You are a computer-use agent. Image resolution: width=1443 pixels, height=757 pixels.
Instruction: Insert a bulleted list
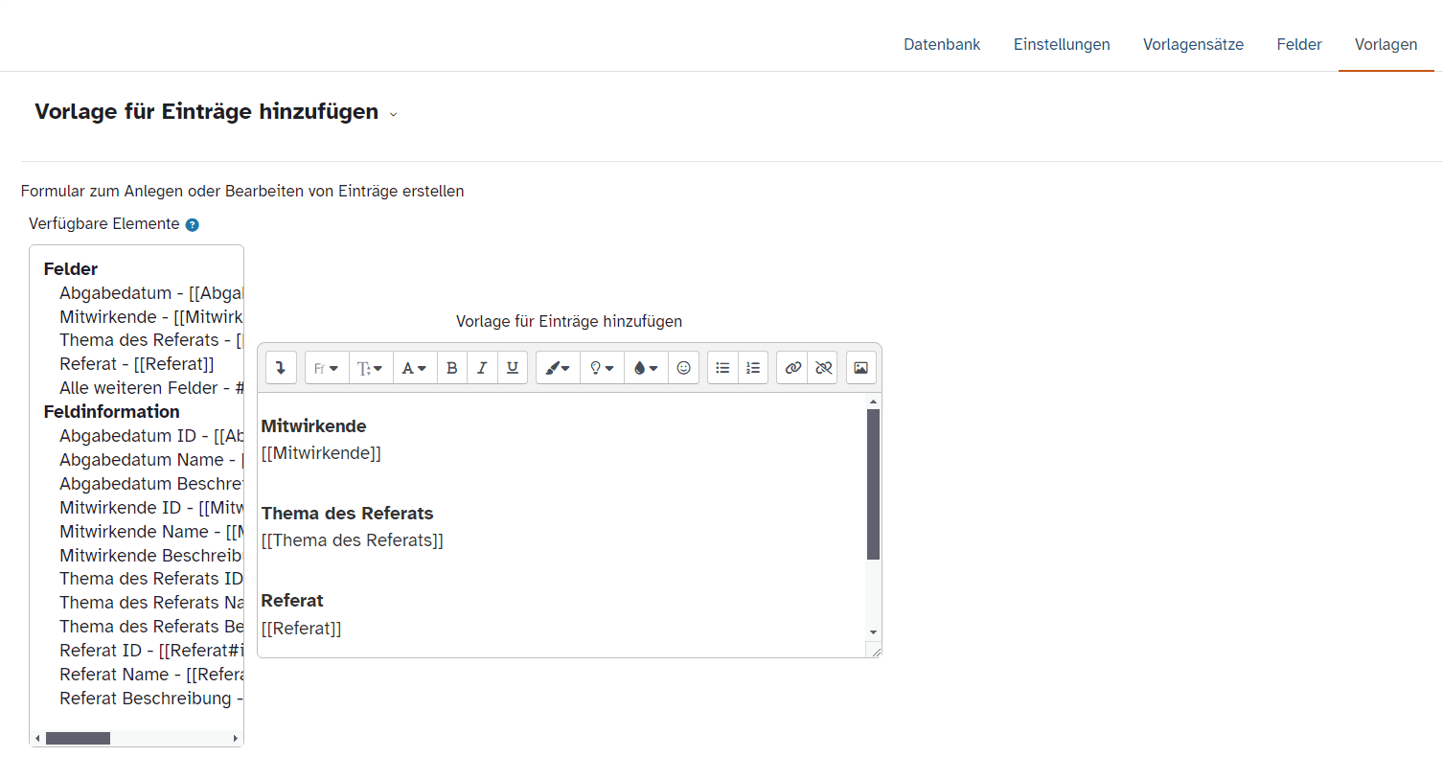[x=722, y=368]
